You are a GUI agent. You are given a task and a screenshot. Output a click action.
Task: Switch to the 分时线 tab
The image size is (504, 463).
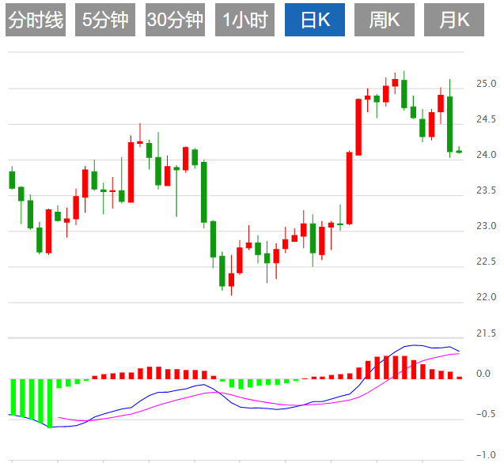point(35,21)
